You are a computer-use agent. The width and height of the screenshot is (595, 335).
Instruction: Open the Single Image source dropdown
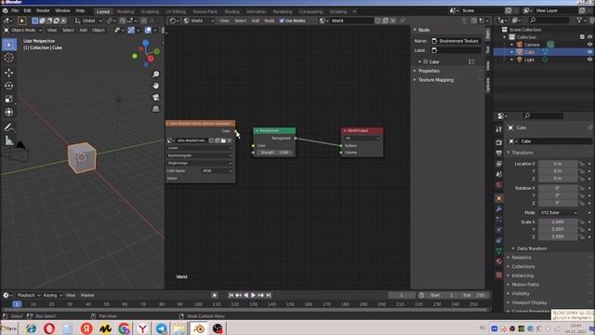pyautogui.click(x=200, y=163)
